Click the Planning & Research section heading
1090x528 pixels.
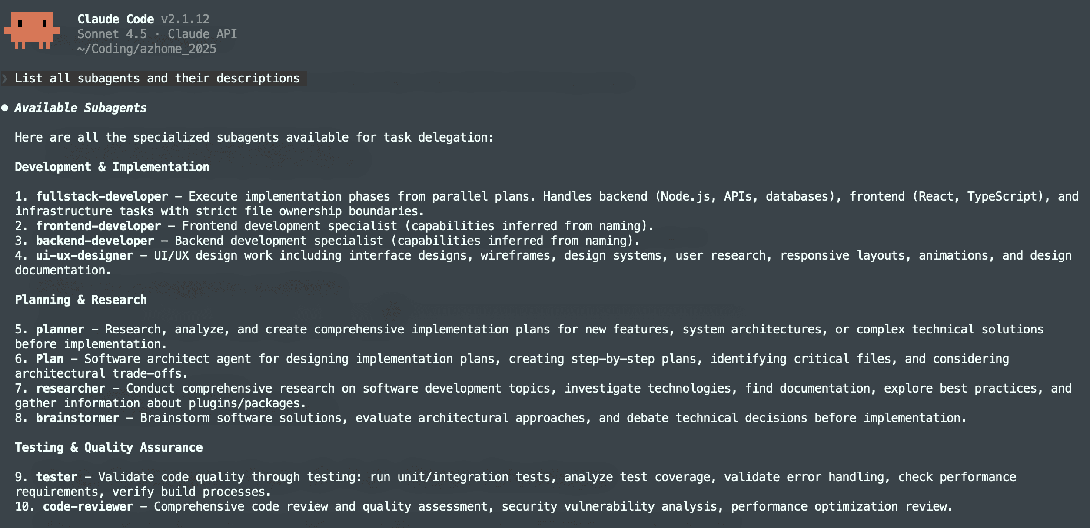pos(80,300)
